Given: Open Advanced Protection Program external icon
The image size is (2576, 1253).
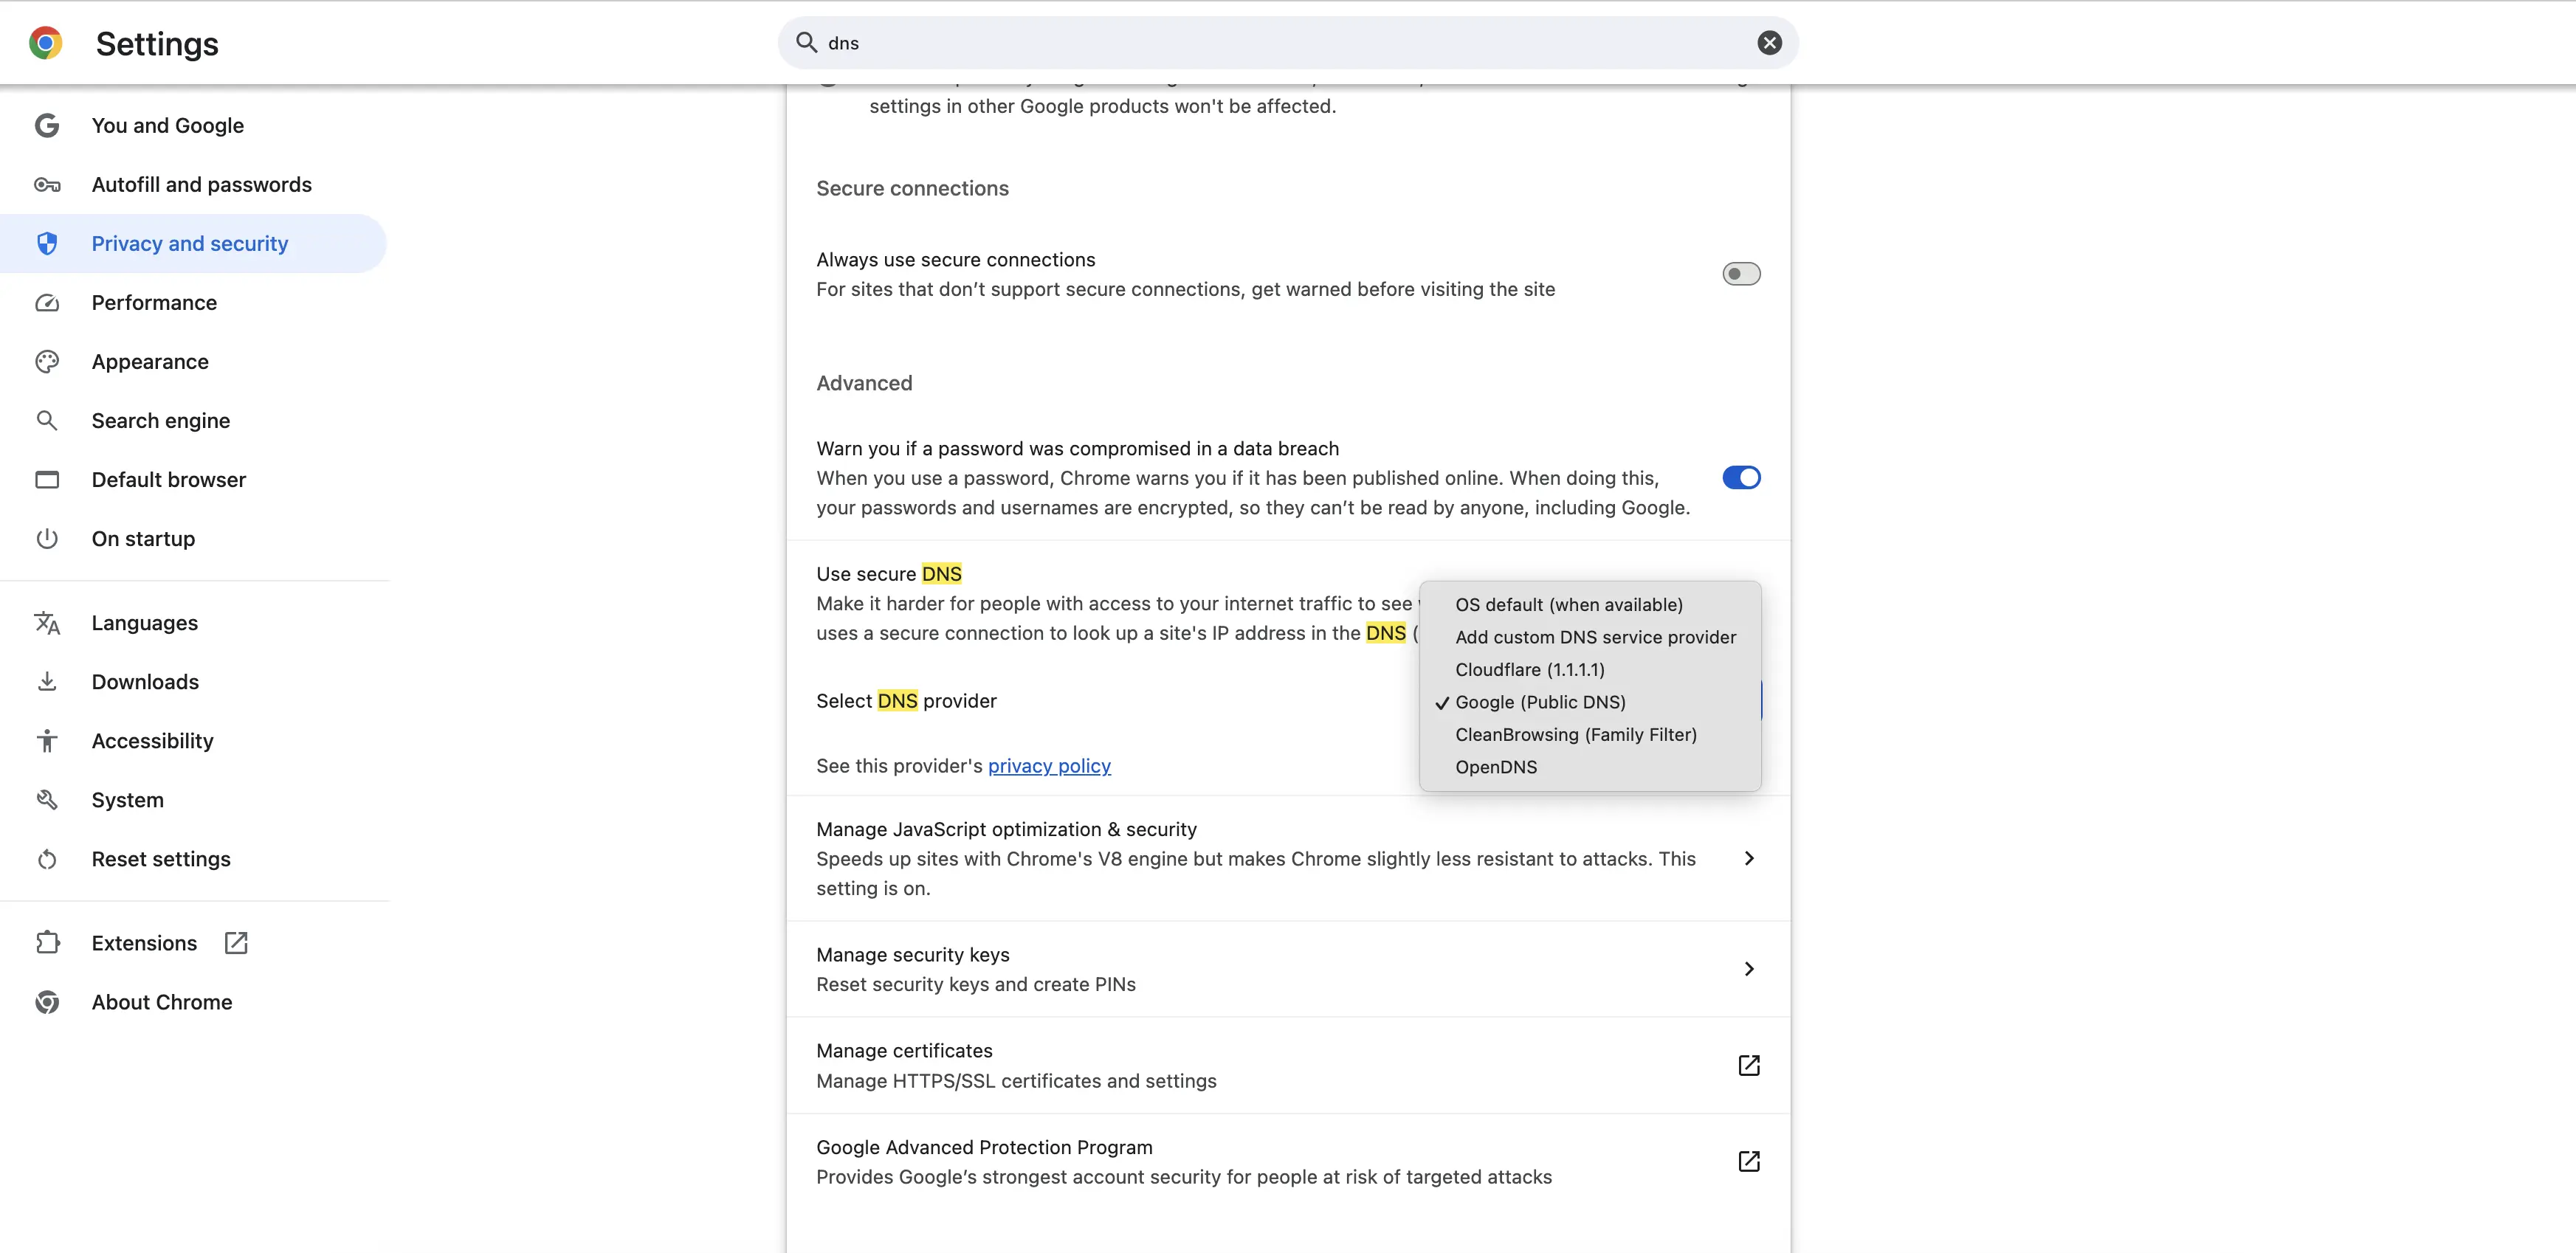Looking at the screenshot, I should [1748, 1162].
